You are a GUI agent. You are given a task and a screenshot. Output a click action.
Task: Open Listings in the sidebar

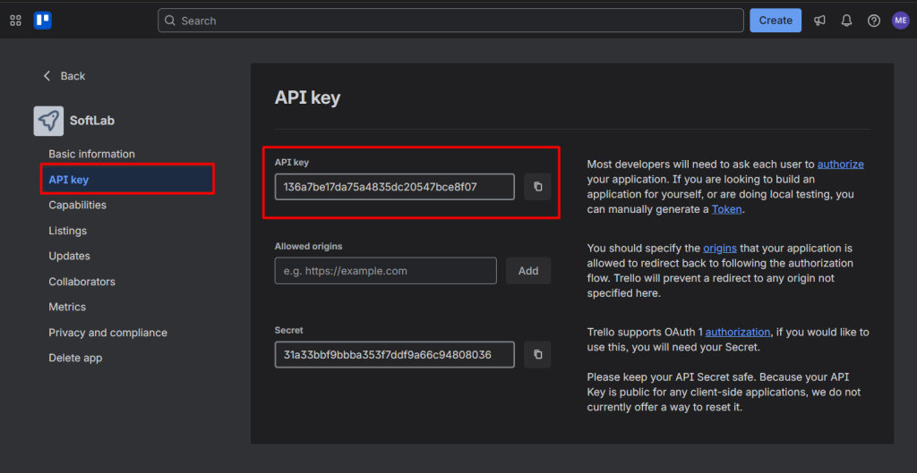[x=68, y=231]
